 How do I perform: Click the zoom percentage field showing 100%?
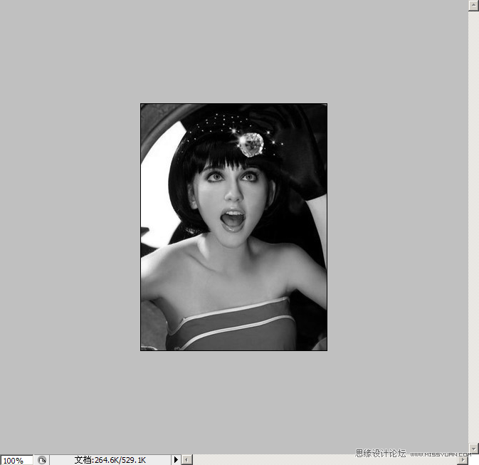16,460
